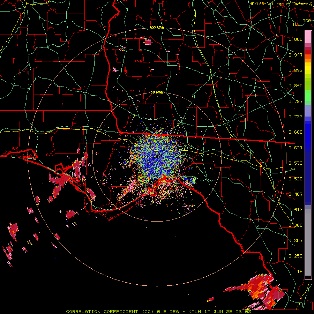Select the 0.787 color scale value
Screen dimensions: 314x314
(296, 101)
